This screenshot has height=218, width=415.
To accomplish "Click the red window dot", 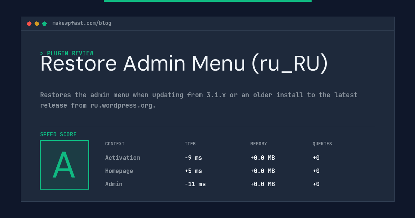I will click(x=29, y=24).
